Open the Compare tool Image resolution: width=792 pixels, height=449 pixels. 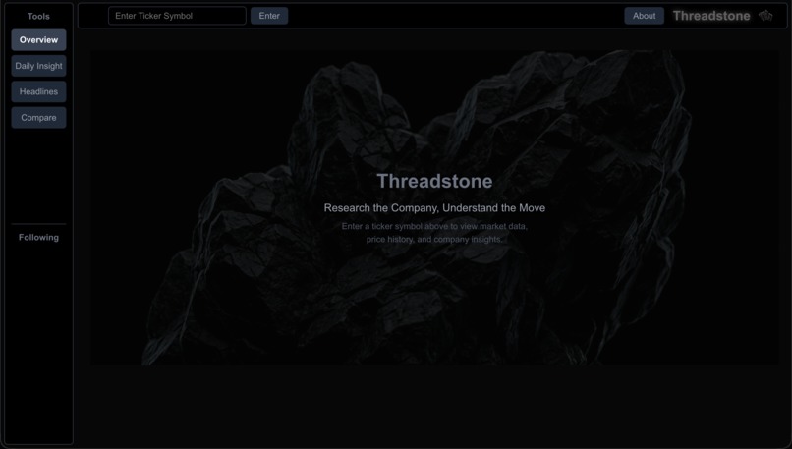38,117
